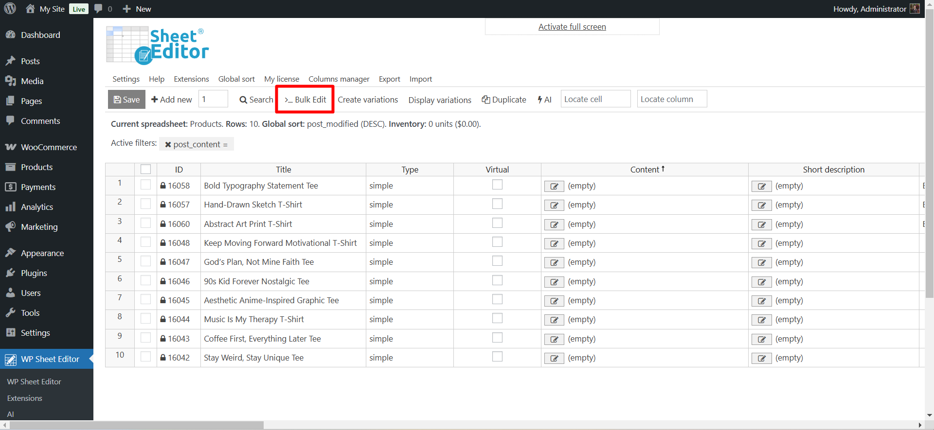Toggle the select-all rows checkbox in header
Image resolution: width=934 pixels, height=430 pixels.
coord(145,169)
